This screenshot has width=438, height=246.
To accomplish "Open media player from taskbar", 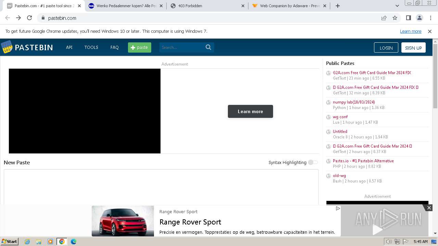I will [x=50, y=242].
